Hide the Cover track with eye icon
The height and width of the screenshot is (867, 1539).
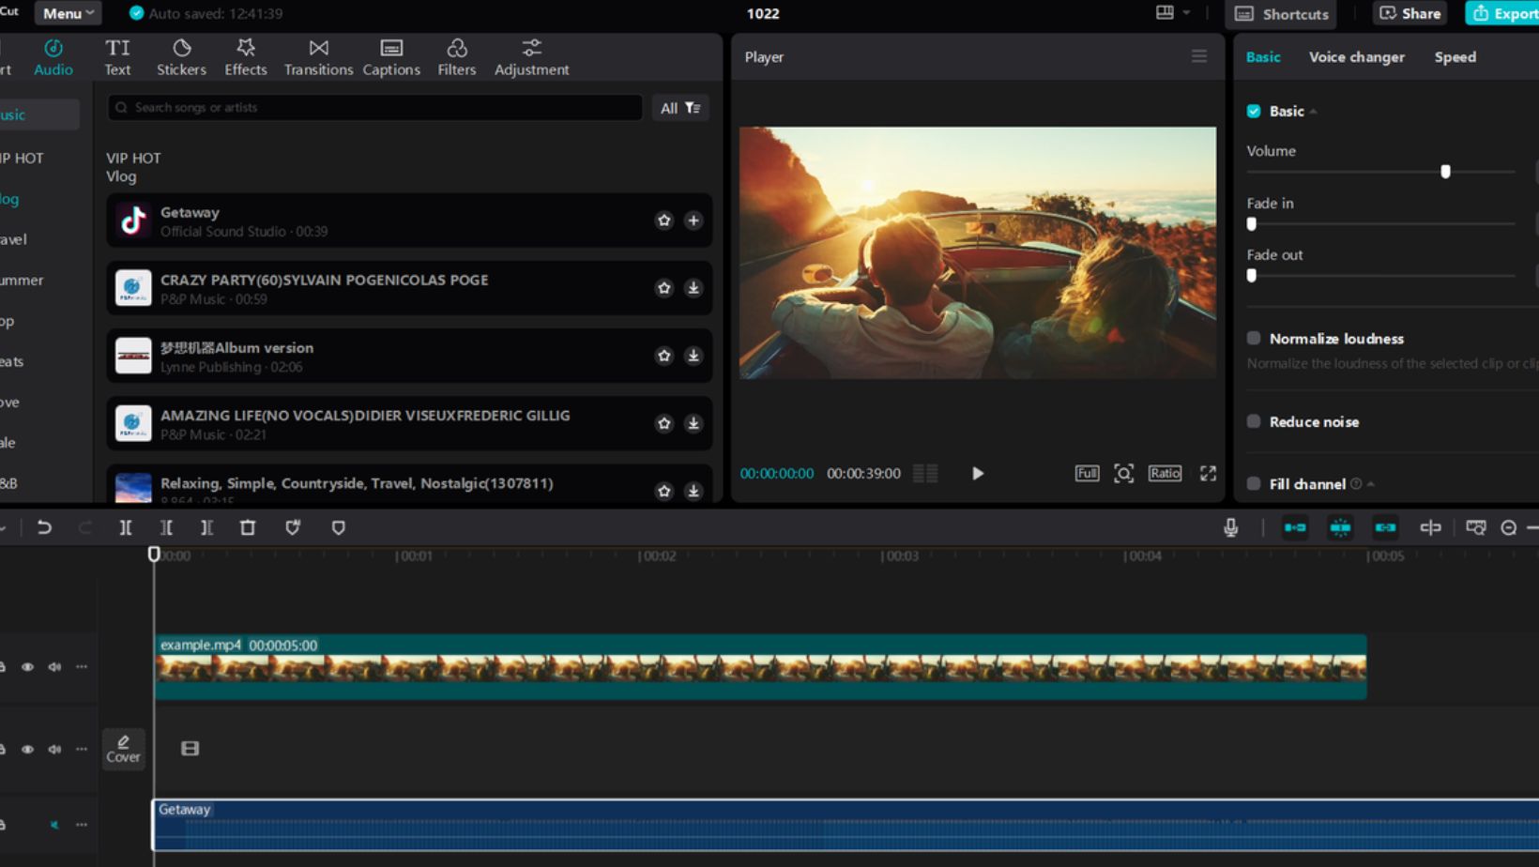27,749
